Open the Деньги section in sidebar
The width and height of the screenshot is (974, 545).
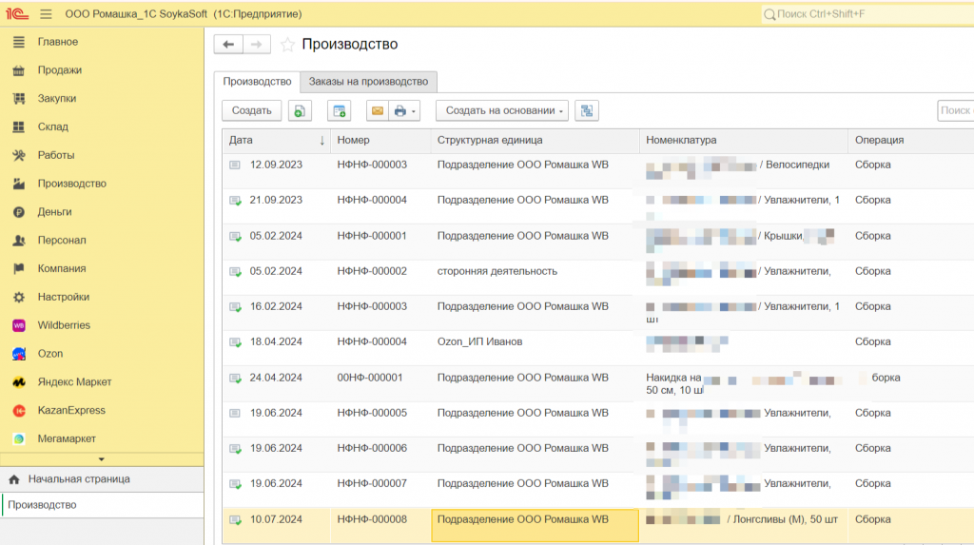[x=54, y=212]
